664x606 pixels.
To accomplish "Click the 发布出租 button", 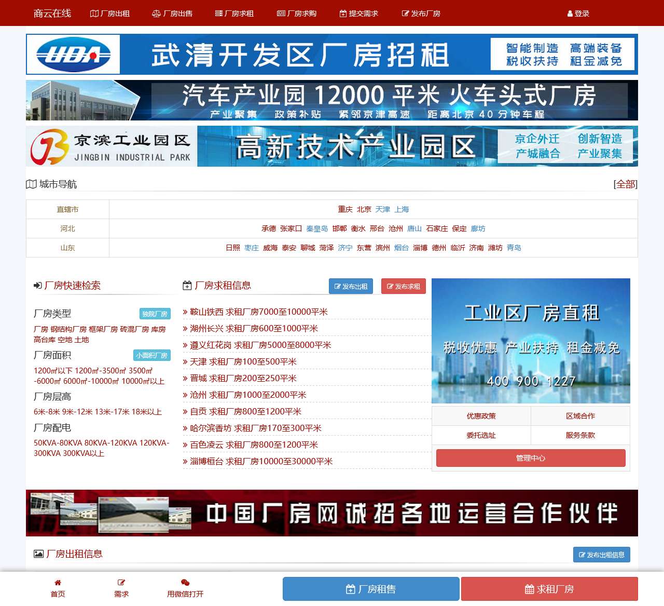I will (351, 286).
